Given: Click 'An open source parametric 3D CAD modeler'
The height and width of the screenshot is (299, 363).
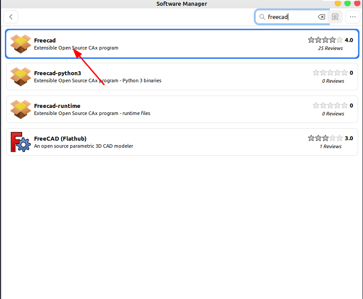Looking at the screenshot, I should pyautogui.click(x=84, y=146).
